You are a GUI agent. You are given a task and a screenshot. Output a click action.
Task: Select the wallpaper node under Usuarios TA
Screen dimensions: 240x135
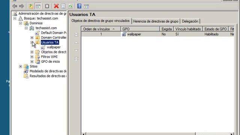tap(54, 47)
